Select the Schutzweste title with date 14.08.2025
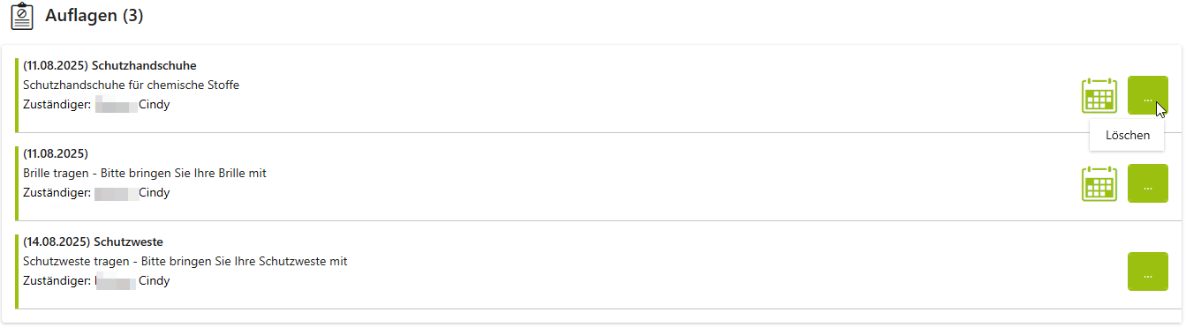1186x327 pixels. [x=93, y=242]
